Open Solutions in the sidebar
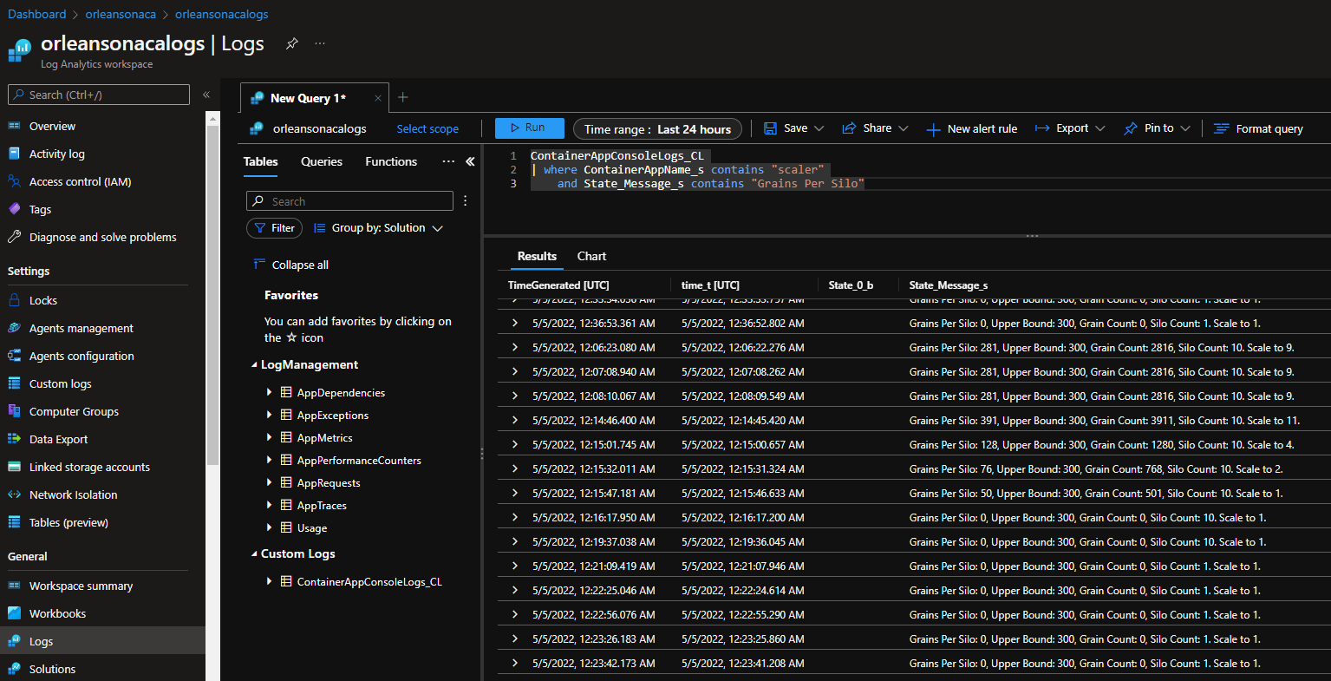Image resolution: width=1331 pixels, height=681 pixels. tap(52, 669)
